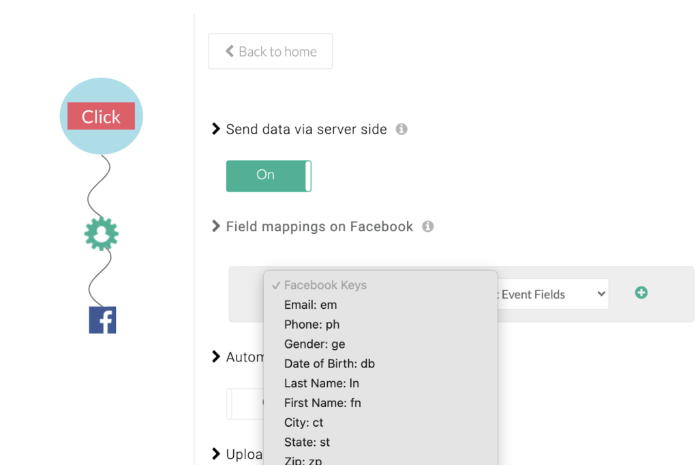Viewport: 698px width, 465px height.
Task: Click info icon beside Send data via server side
Action: pos(401,128)
